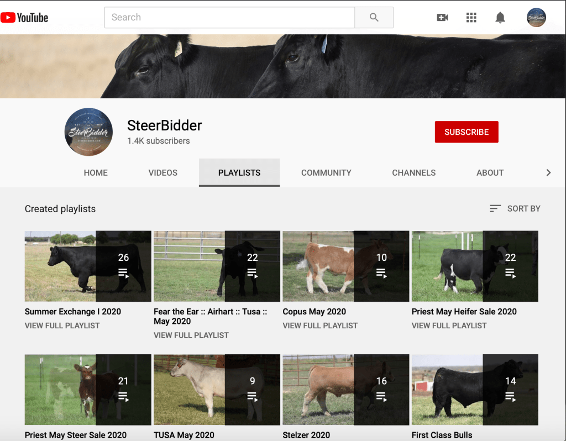Click inside the Search input field
Viewport: 566px width, 441px height.
229,18
